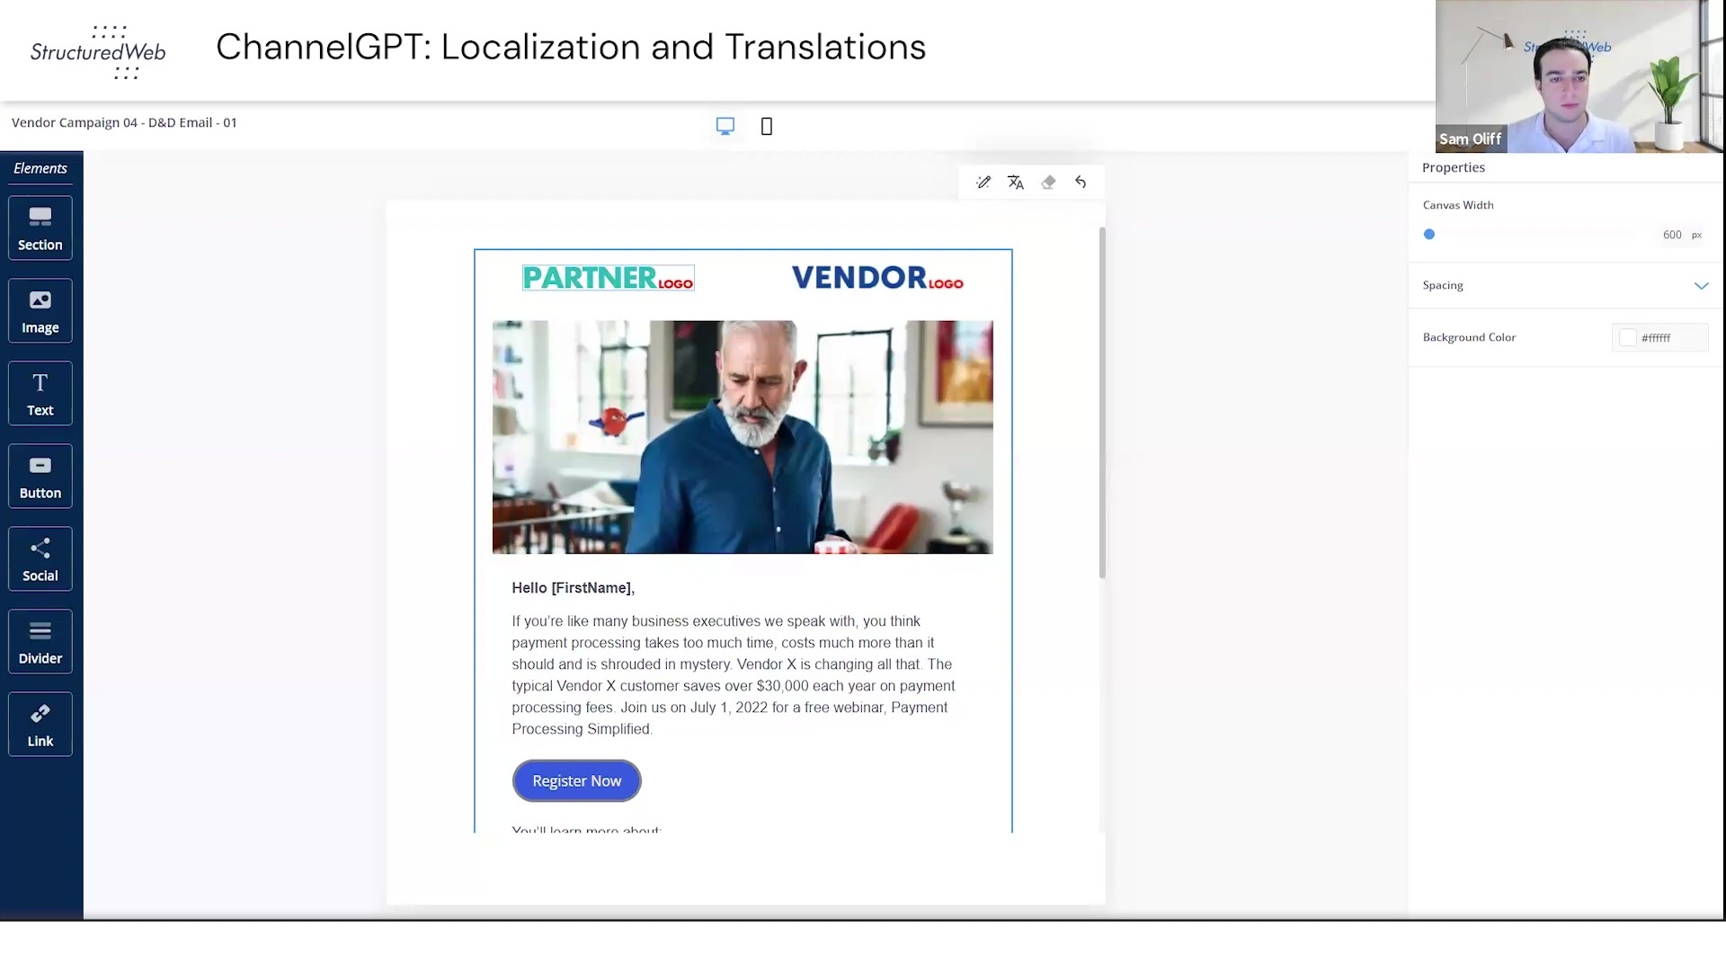
Task: Edit the Canvas Width value field
Action: [x=1671, y=235]
